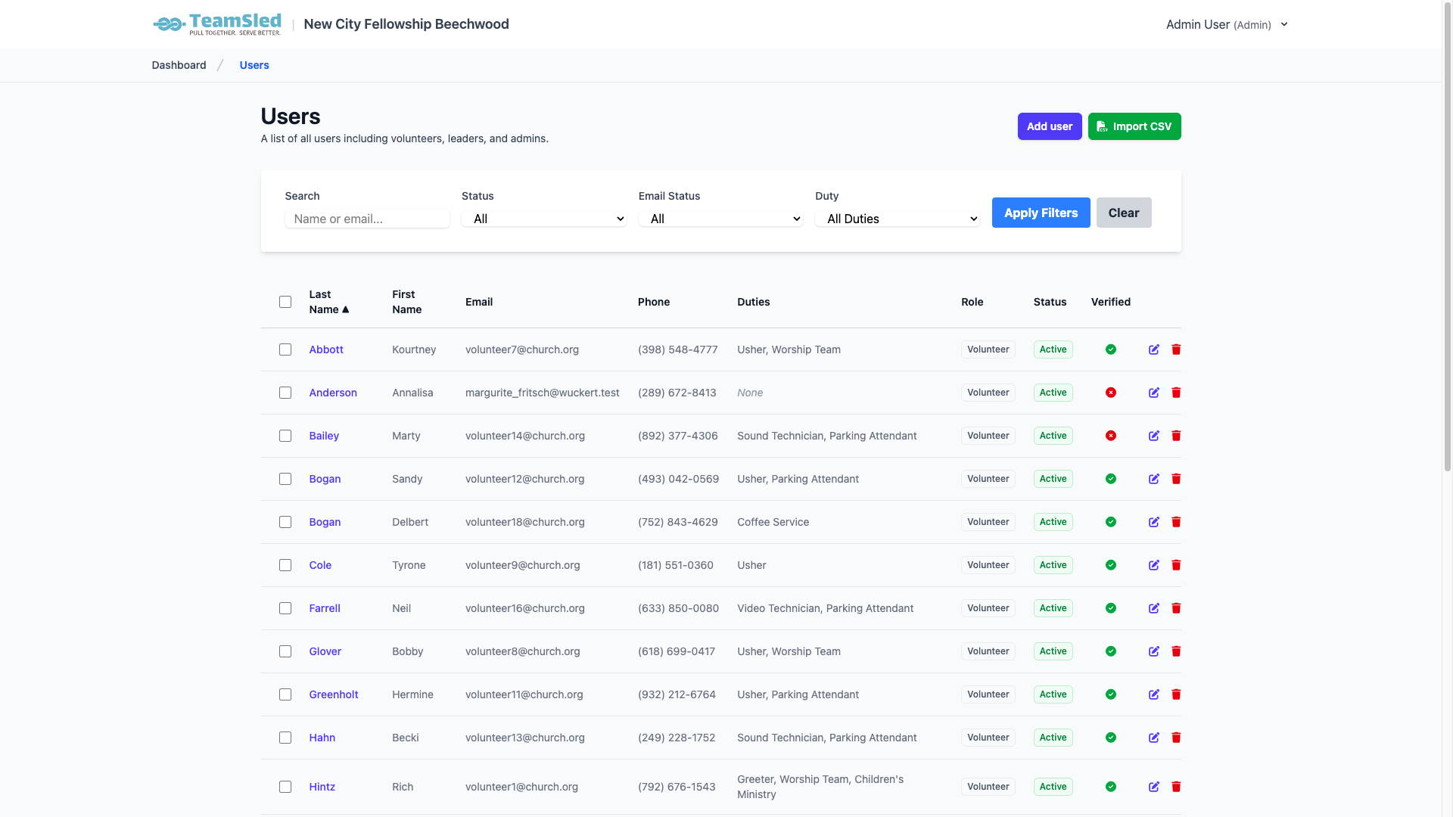Viewport: 1453px width, 817px height.
Task: Go to the Dashboard breadcrumb
Action: tap(179, 65)
